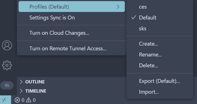Open the Manage gear icon
Screen dimensions: 197x104
(7, 65)
